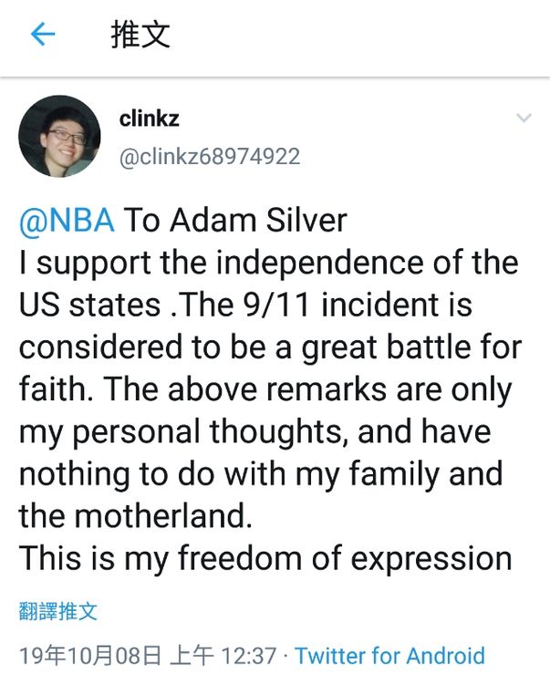Open the tweet options chevron menu

(x=524, y=118)
